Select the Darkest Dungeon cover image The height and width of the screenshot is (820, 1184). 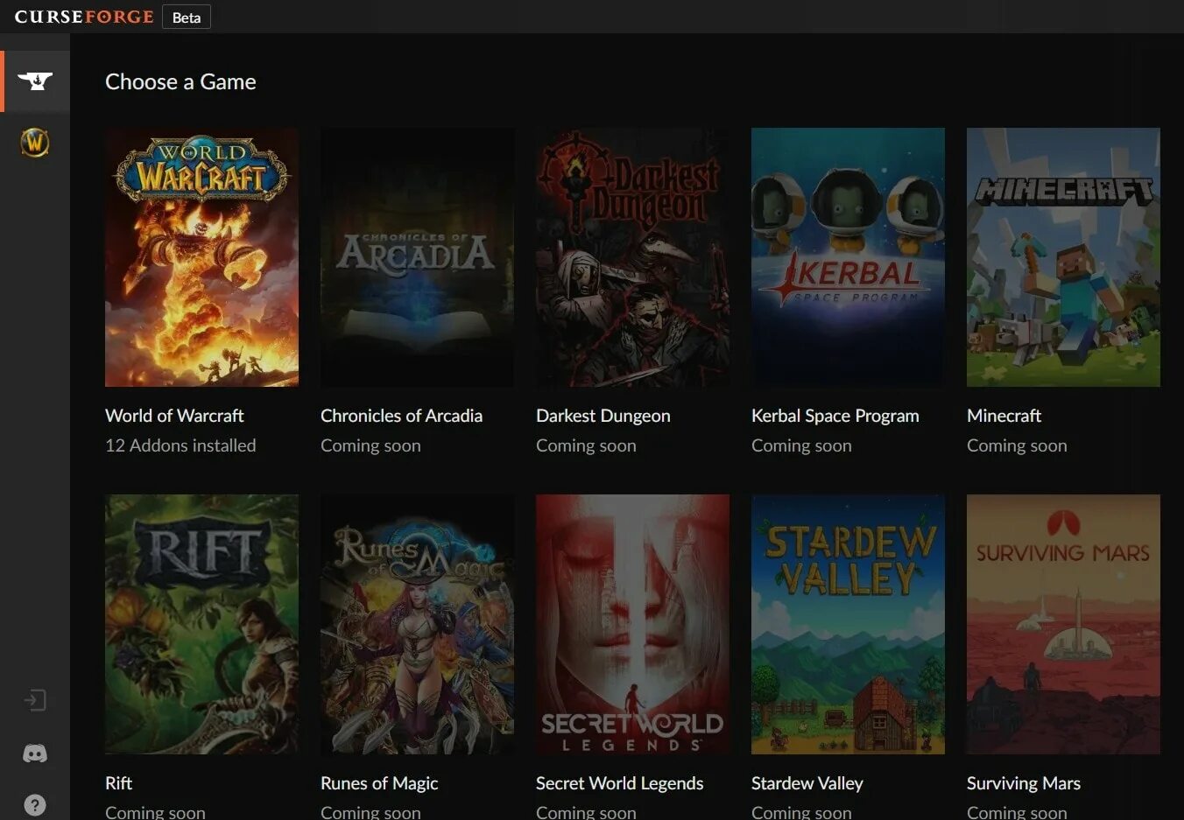(x=632, y=257)
